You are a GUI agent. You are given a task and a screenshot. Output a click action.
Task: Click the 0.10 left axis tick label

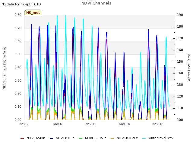pyautogui.click(x=18, y=107)
